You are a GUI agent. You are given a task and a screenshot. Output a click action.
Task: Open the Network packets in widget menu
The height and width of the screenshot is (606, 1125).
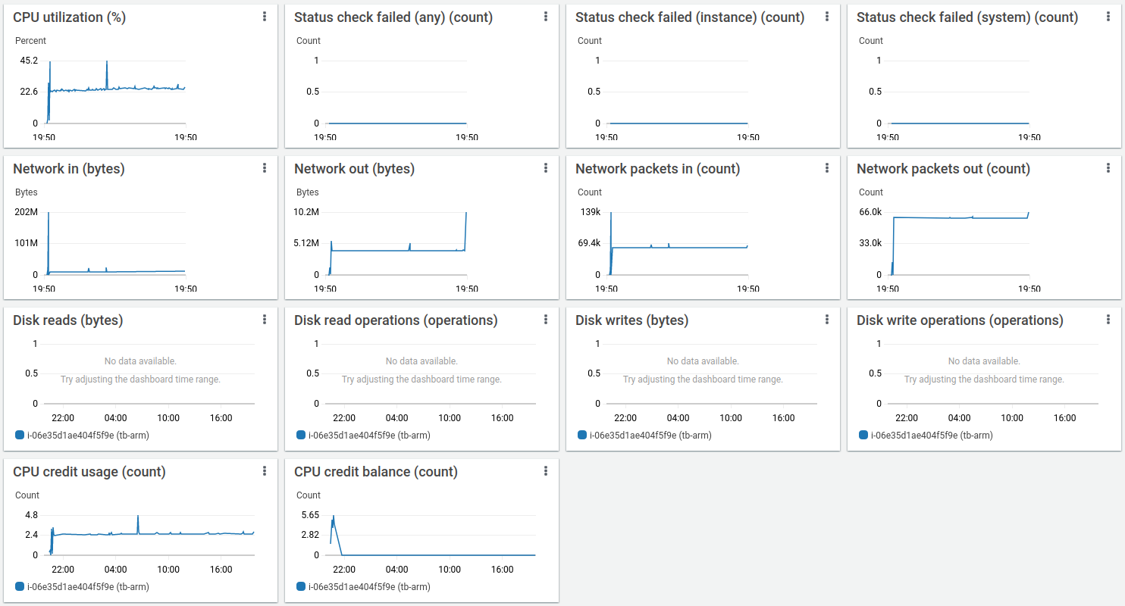(827, 168)
